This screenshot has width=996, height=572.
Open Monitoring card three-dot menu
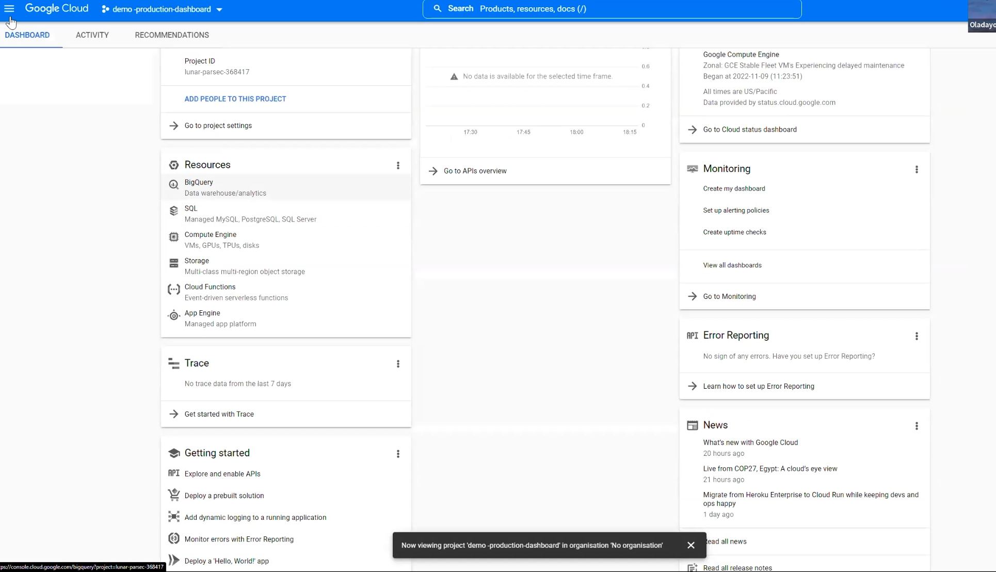(917, 169)
